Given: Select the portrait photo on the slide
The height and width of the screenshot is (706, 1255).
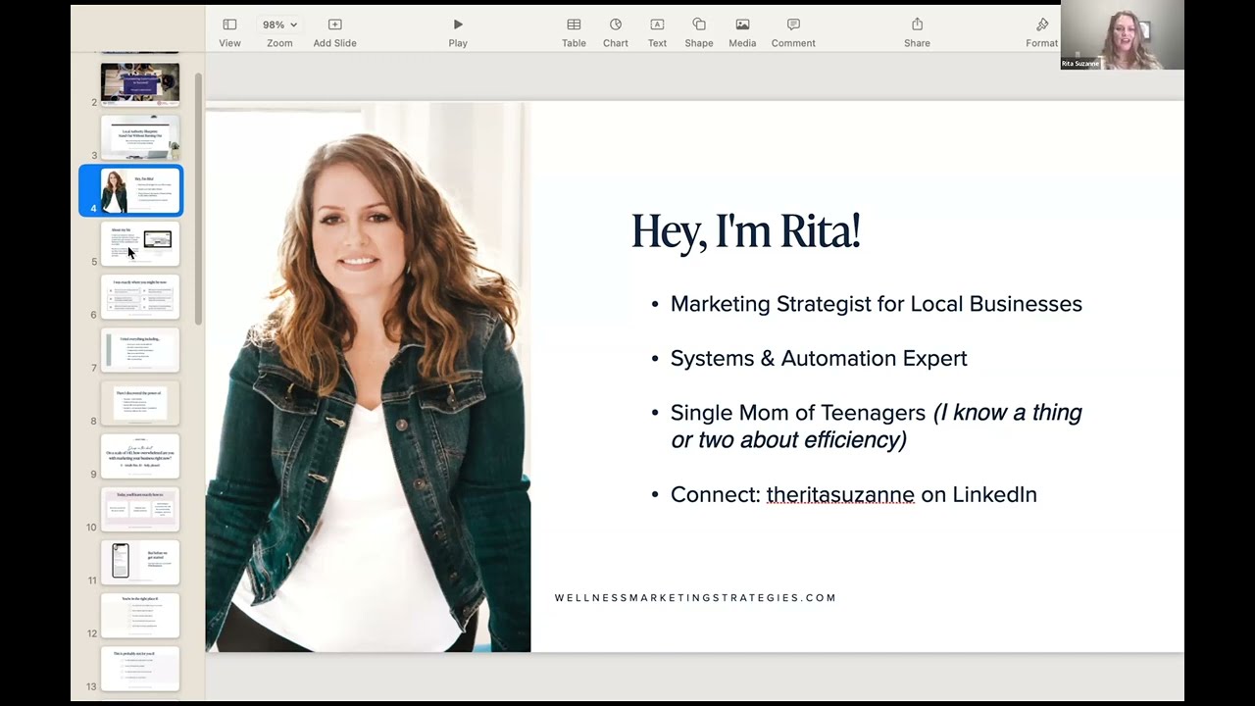Looking at the screenshot, I should click(x=368, y=378).
